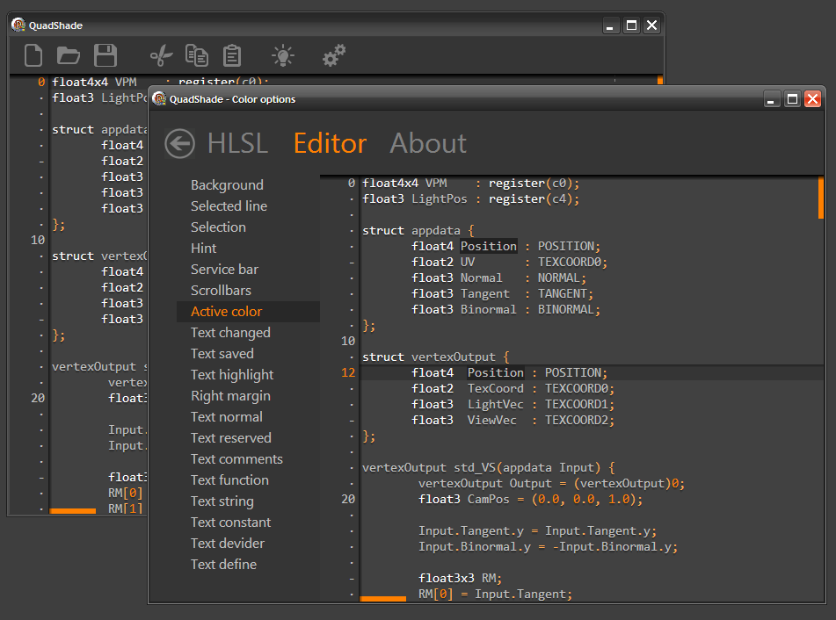The image size is (836, 620).
Task: Click the orange horizontal scrollbar thumb in preview
Action: coord(382,599)
